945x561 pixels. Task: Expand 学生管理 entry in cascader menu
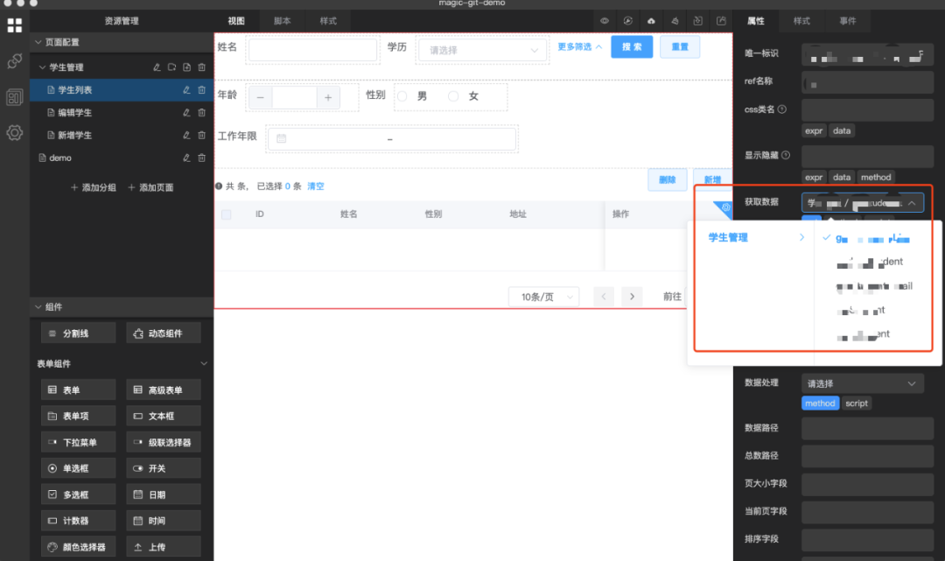coord(756,237)
